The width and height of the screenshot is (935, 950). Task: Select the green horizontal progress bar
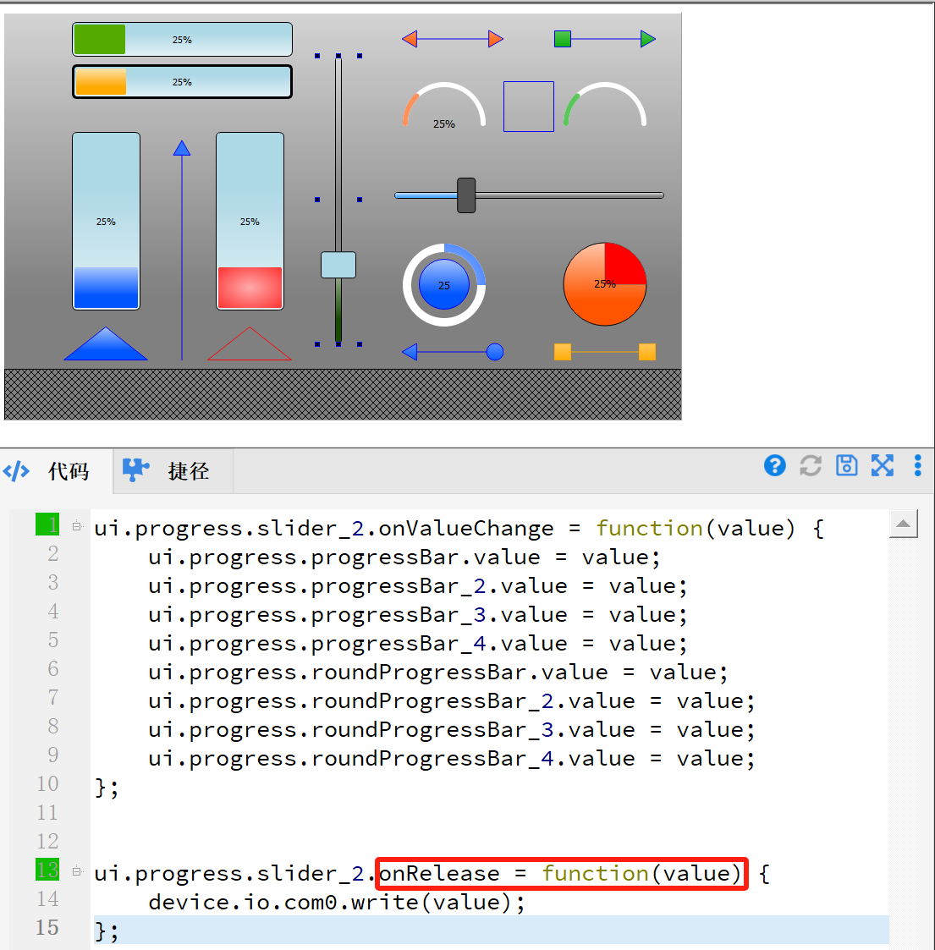coord(182,40)
